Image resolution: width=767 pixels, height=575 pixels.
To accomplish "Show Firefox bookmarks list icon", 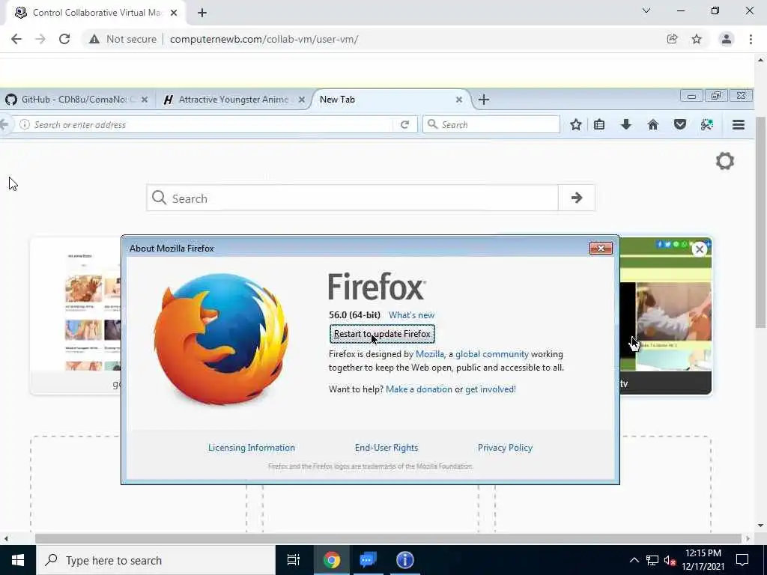I will (599, 125).
